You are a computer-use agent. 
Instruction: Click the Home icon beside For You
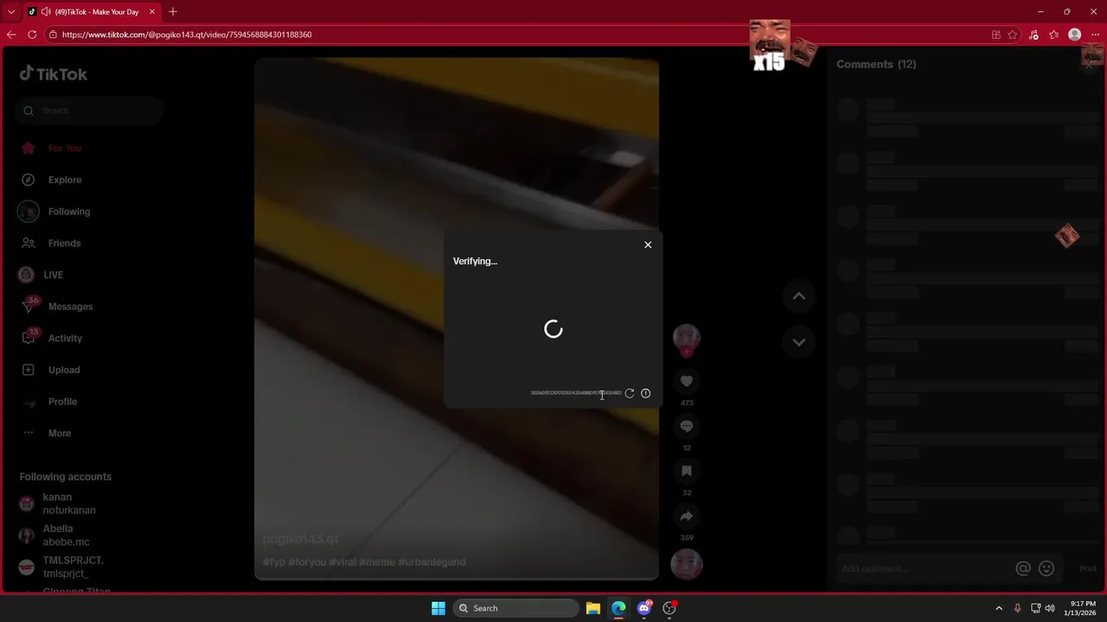pyautogui.click(x=28, y=149)
